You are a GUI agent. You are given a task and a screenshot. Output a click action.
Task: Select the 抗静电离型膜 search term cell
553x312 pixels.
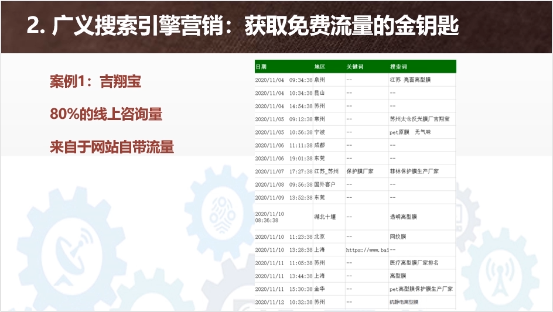tap(404, 302)
